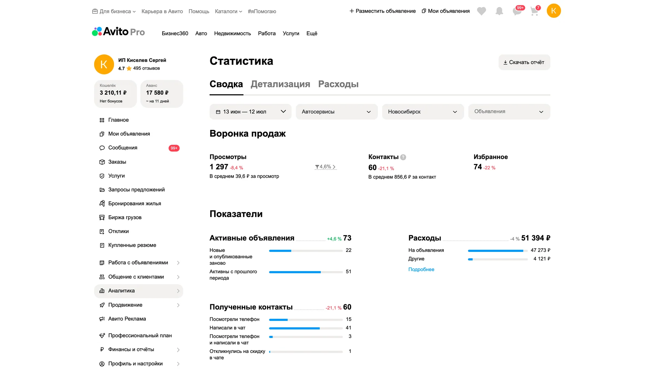Switch to the Сводка tab
This screenshot has height=370, width=653.
click(226, 84)
